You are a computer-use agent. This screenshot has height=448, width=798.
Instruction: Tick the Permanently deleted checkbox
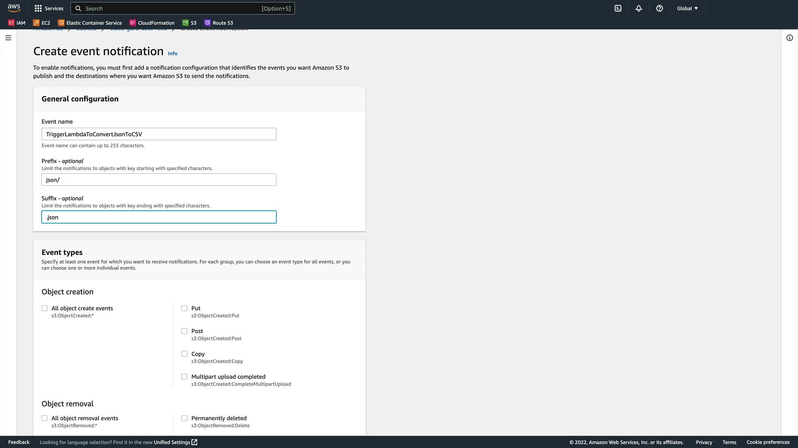(x=184, y=418)
